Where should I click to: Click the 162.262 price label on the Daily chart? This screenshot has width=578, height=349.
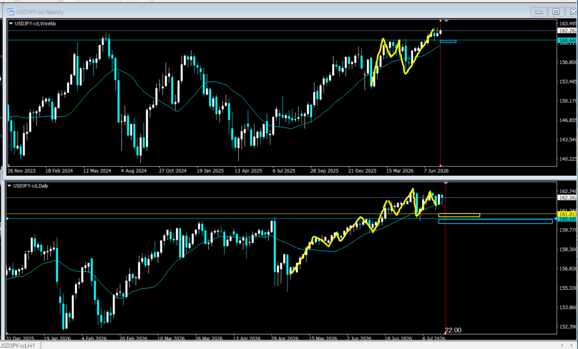pos(567,198)
